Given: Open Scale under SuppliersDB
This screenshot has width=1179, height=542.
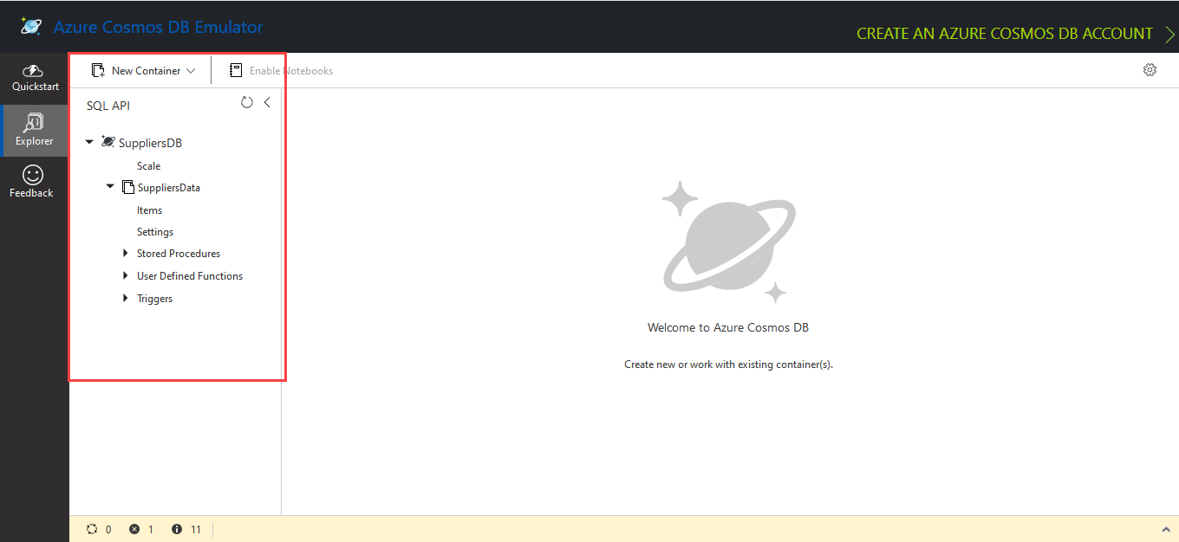Looking at the screenshot, I should [x=148, y=165].
